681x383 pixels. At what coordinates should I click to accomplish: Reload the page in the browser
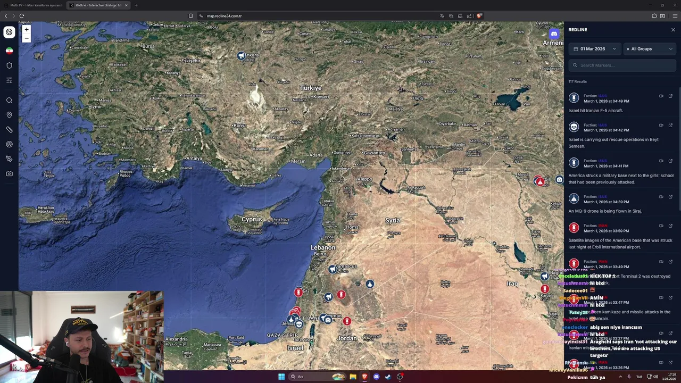point(22,16)
